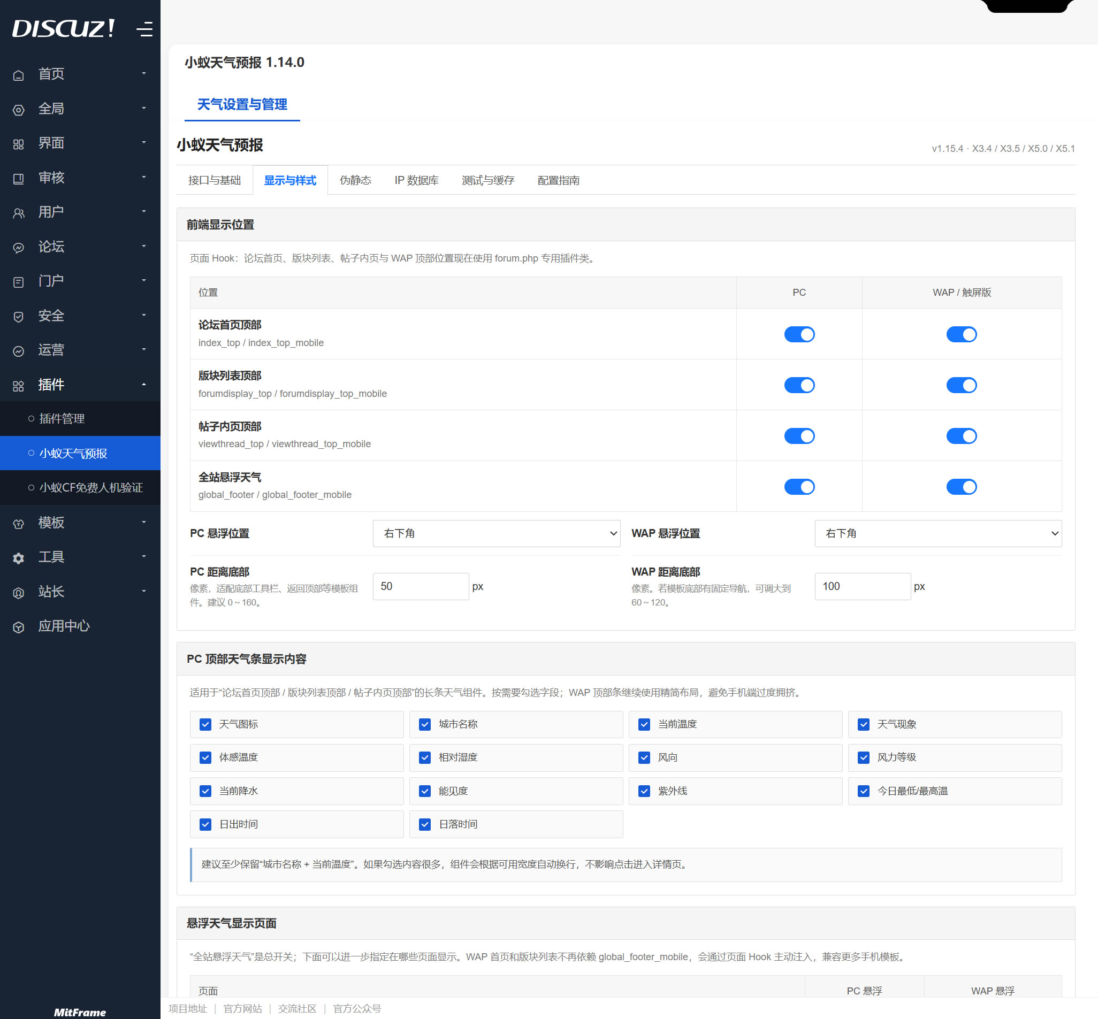Click the PC 距离底部 input field
The image size is (1098, 1019).
421,586
